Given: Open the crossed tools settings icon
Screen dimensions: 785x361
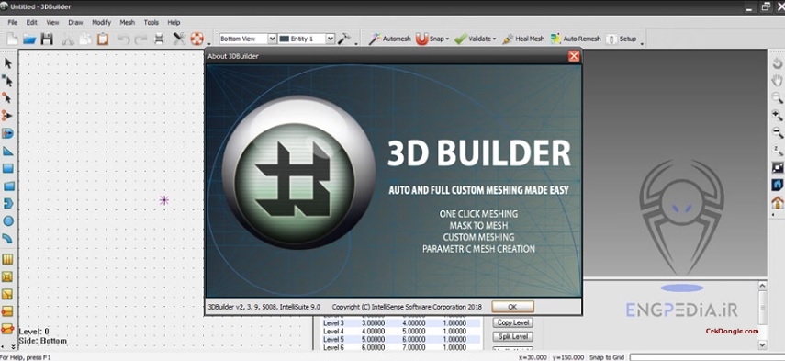Looking at the screenshot, I should point(179,39).
